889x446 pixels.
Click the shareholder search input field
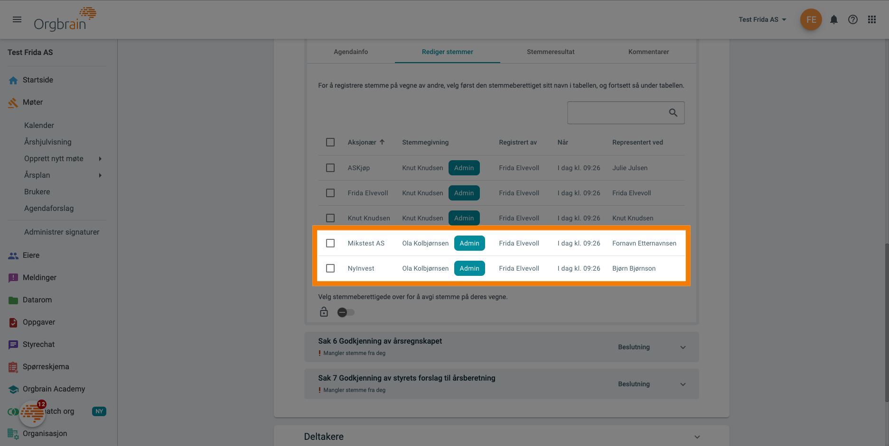(x=616, y=113)
